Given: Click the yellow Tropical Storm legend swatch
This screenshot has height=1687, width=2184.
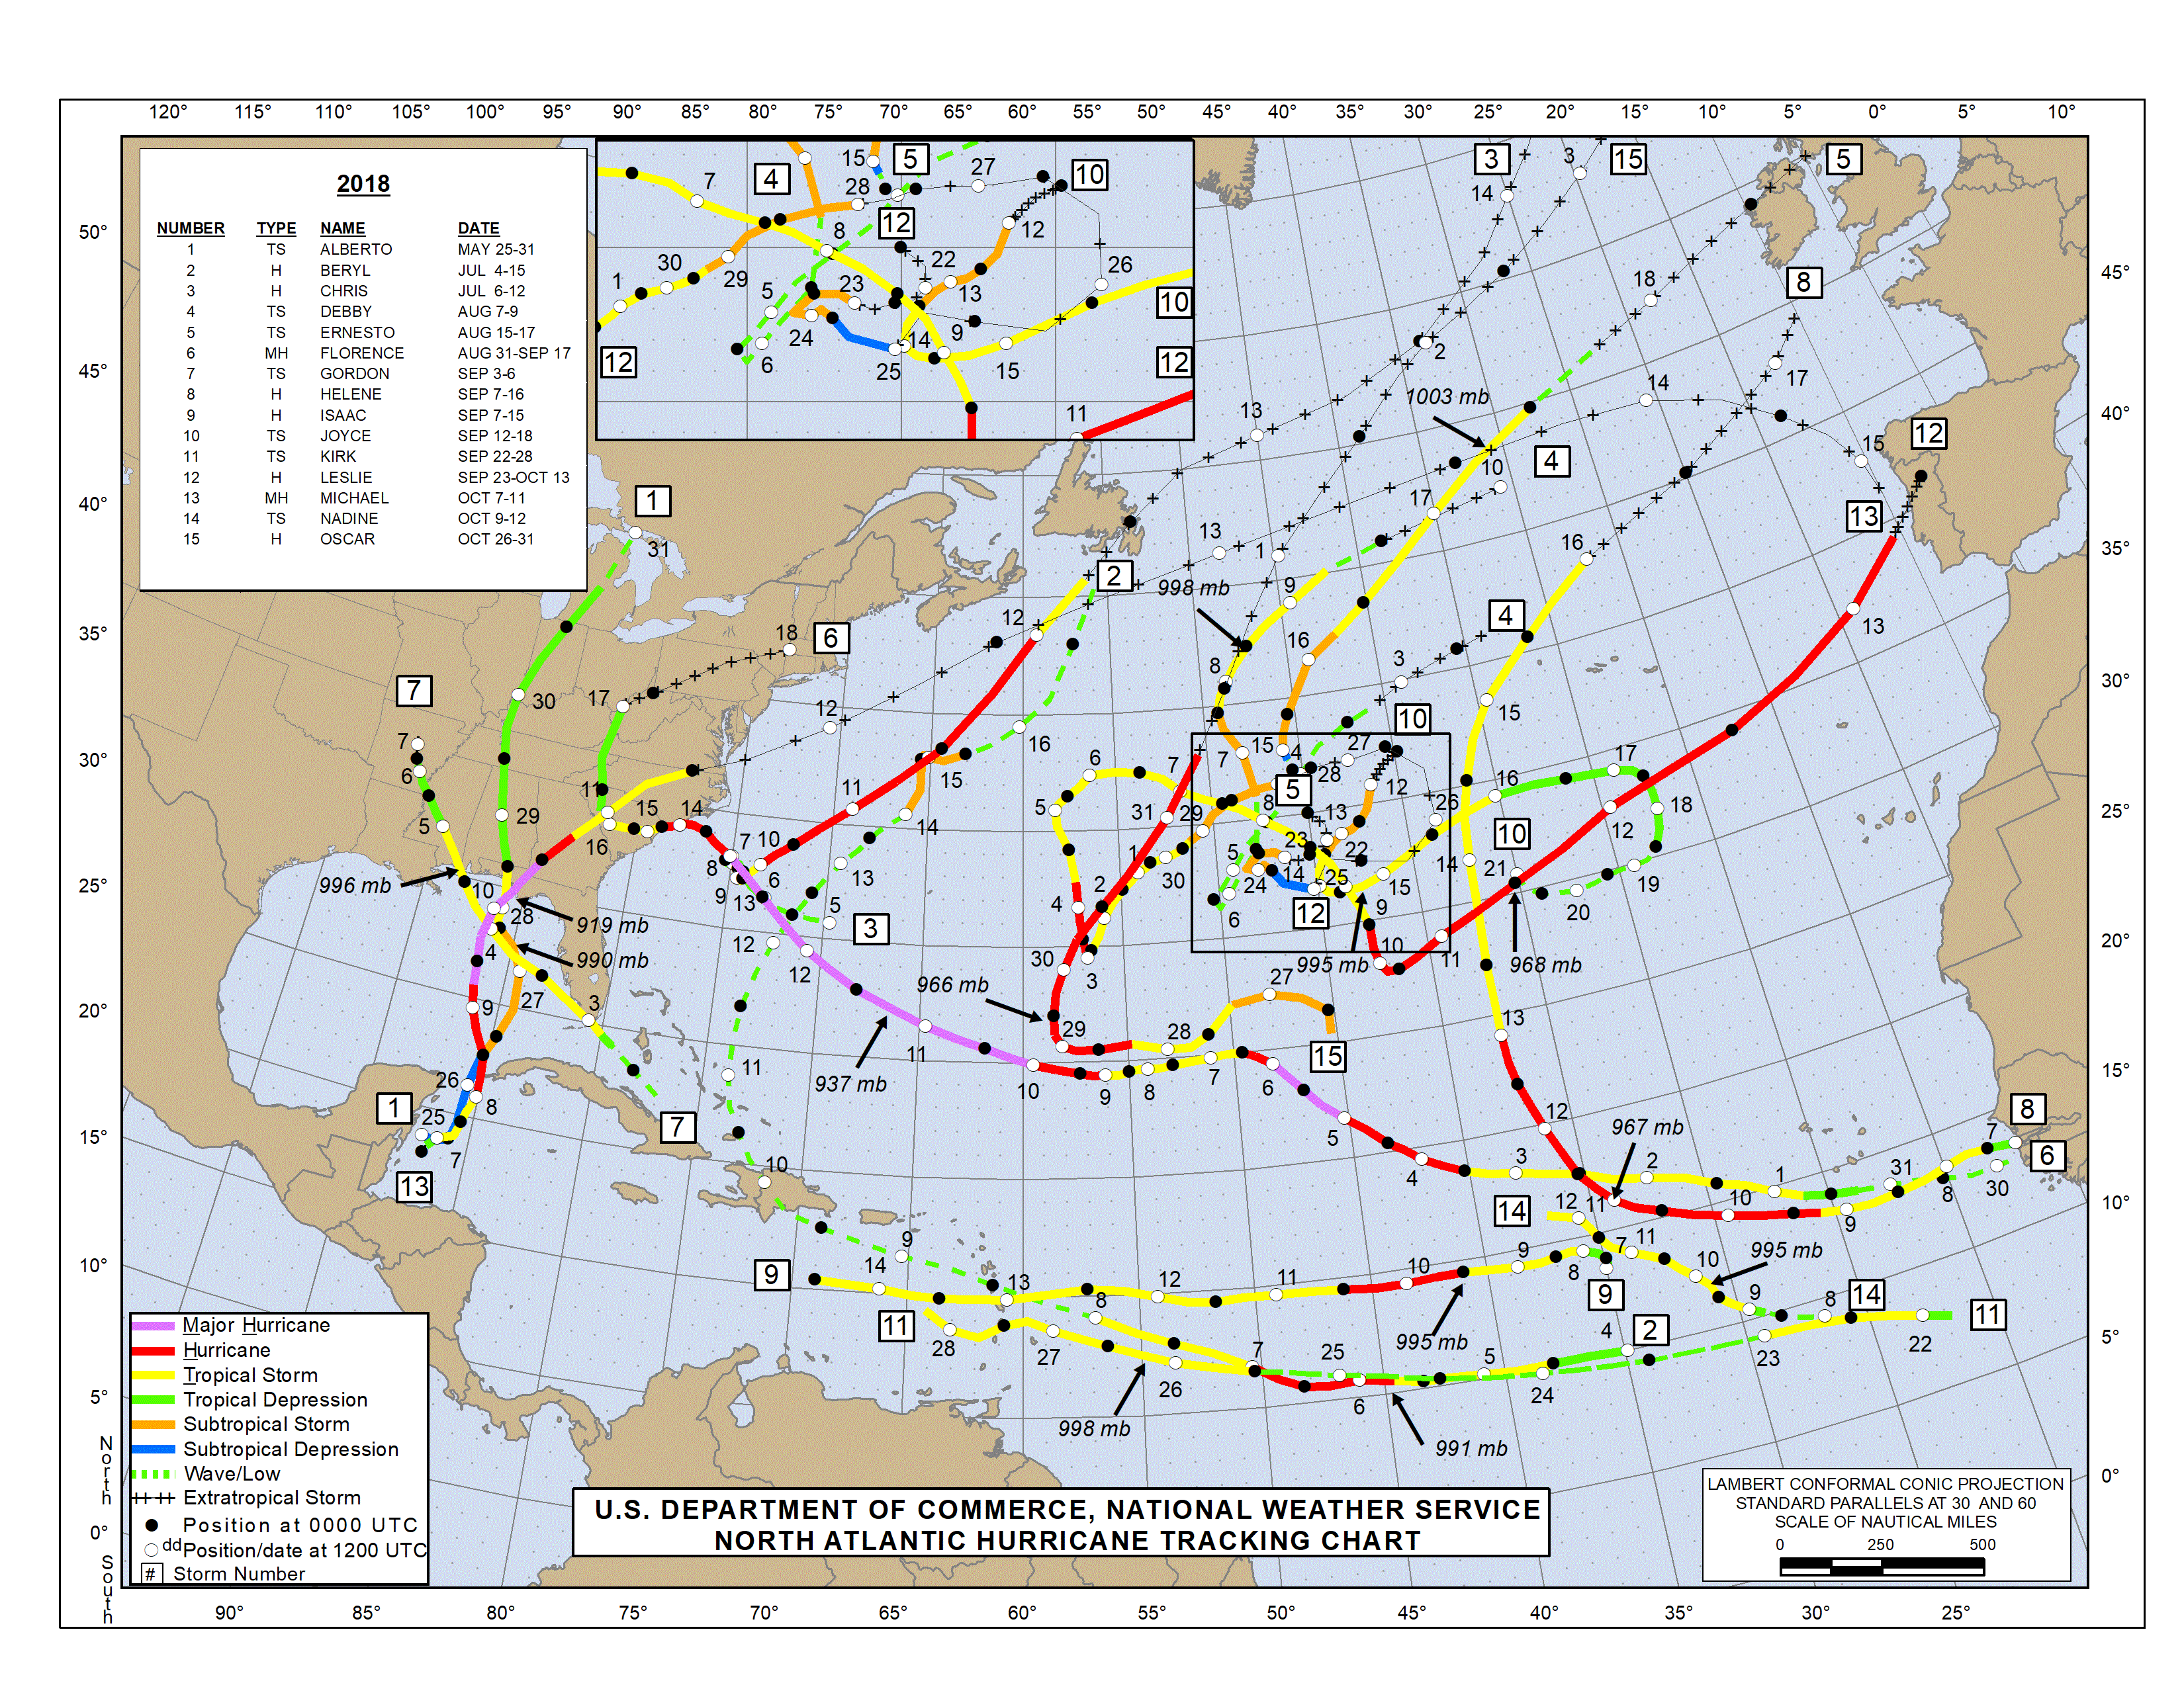Looking at the screenshot, I should coord(153,1375).
